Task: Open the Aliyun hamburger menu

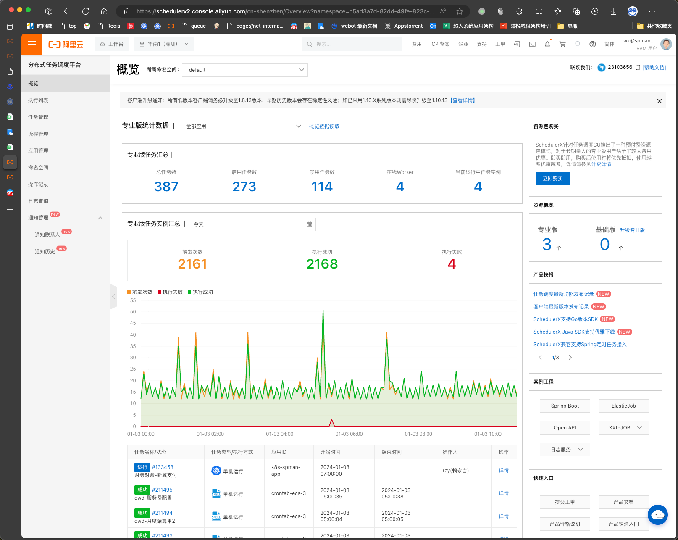Action: pos(32,44)
